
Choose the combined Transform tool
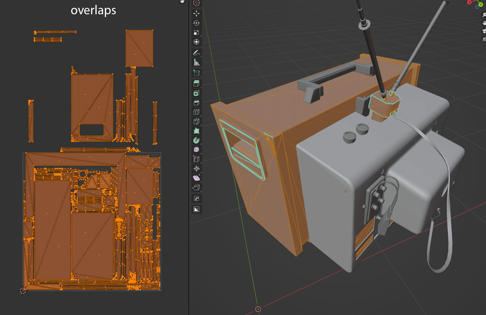coord(196,42)
